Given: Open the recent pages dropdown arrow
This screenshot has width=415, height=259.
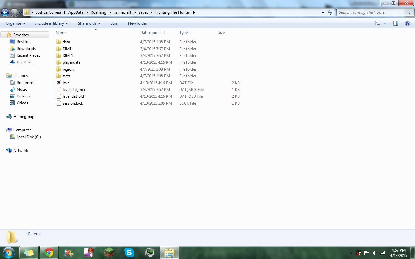Looking at the screenshot, I should coord(20,13).
